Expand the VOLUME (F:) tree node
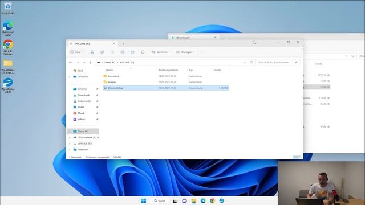Screen dimensions: 365x205 tap(70, 143)
